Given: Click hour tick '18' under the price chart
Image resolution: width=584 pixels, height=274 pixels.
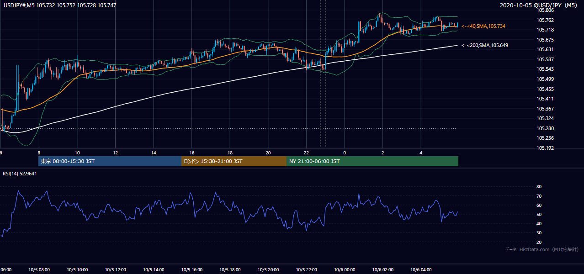Looking at the screenshot, I should (x=230, y=153).
